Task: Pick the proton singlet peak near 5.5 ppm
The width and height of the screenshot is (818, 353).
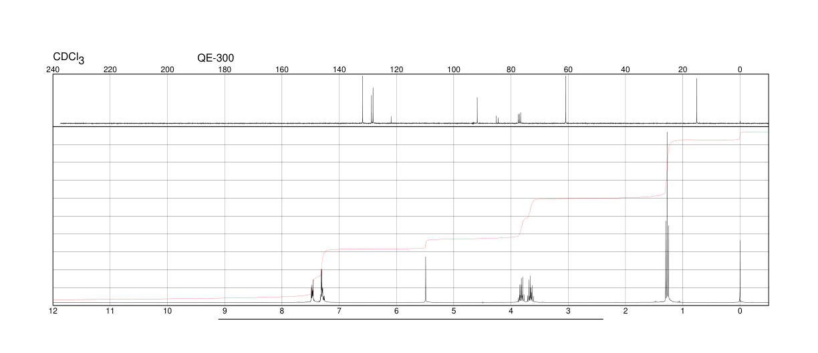Action: pyautogui.click(x=425, y=279)
